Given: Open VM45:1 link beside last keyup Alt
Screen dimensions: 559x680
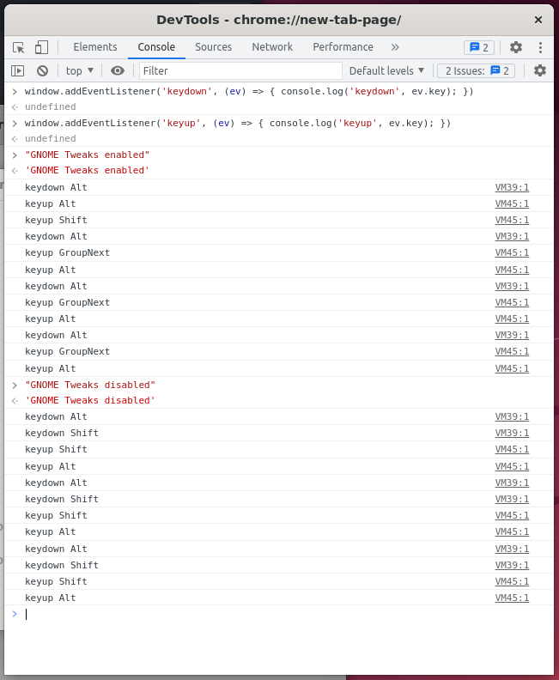Looking at the screenshot, I should coord(512,598).
